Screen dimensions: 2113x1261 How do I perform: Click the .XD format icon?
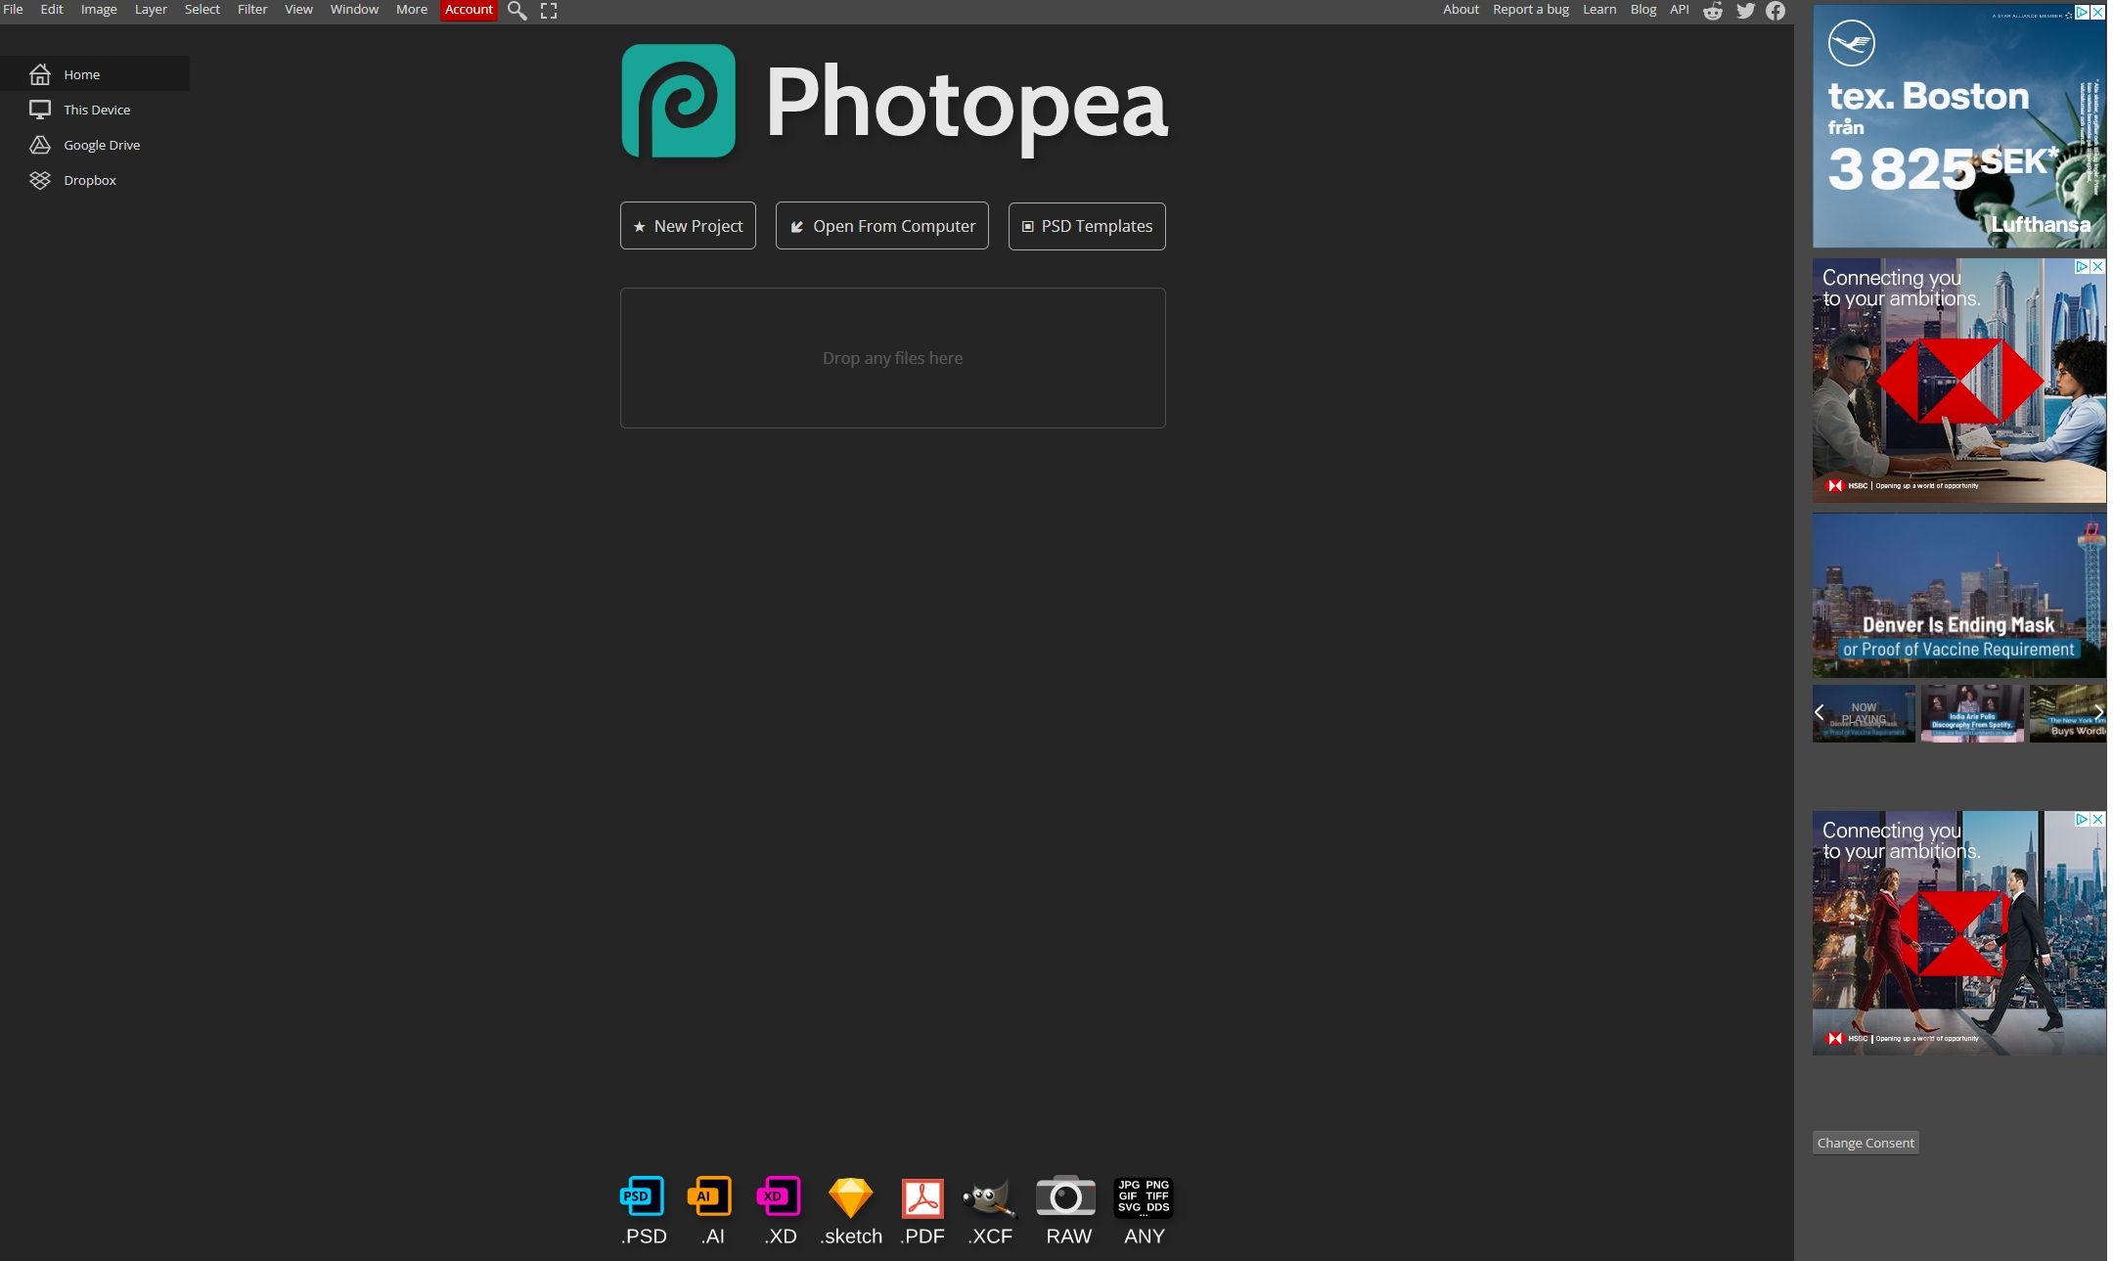(x=779, y=1195)
